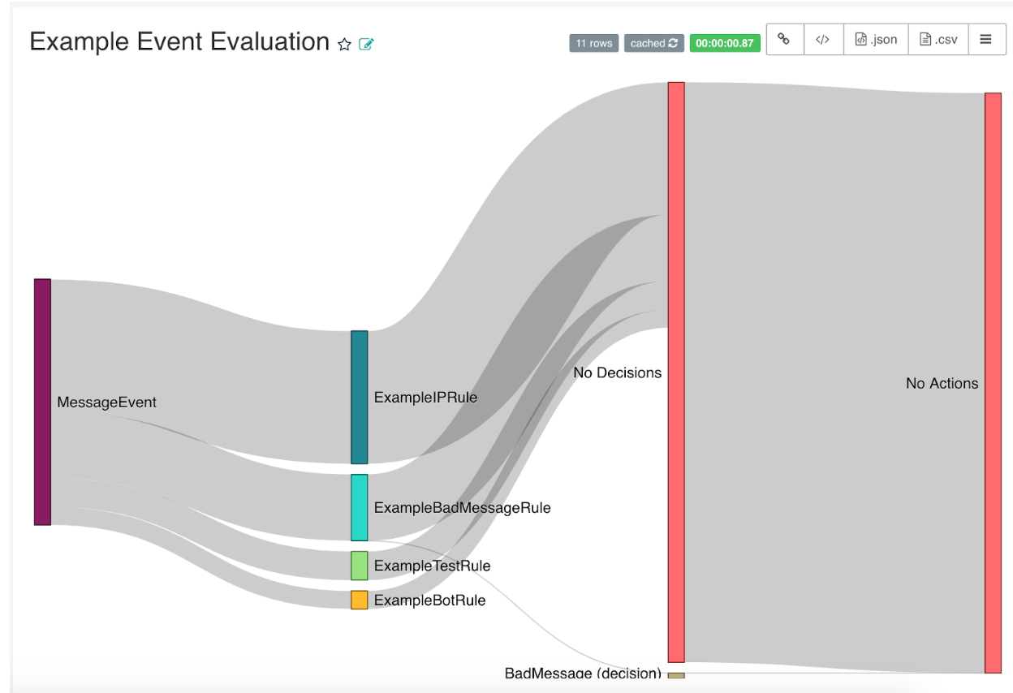Screen dimensions: 1013x693
Task: Select the purple MessageEvent node
Action: (x=42, y=402)
